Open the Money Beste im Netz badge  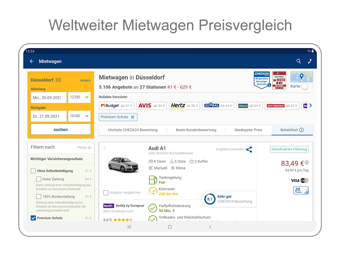pos(279,80)
